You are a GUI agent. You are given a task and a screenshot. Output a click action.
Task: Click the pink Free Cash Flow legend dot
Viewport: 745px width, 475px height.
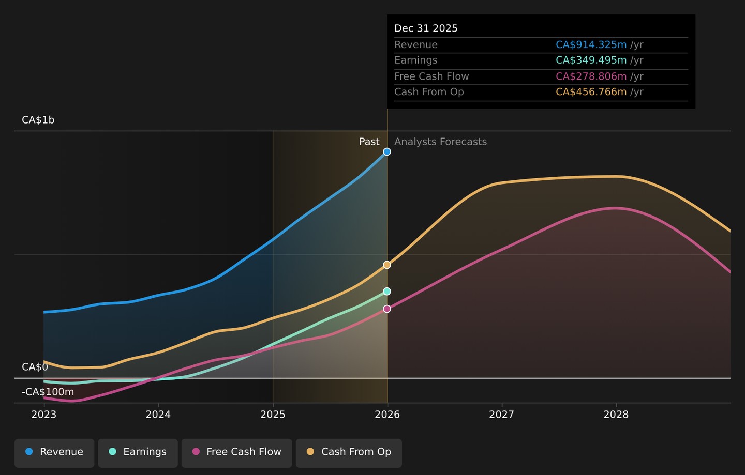(196, 452)
